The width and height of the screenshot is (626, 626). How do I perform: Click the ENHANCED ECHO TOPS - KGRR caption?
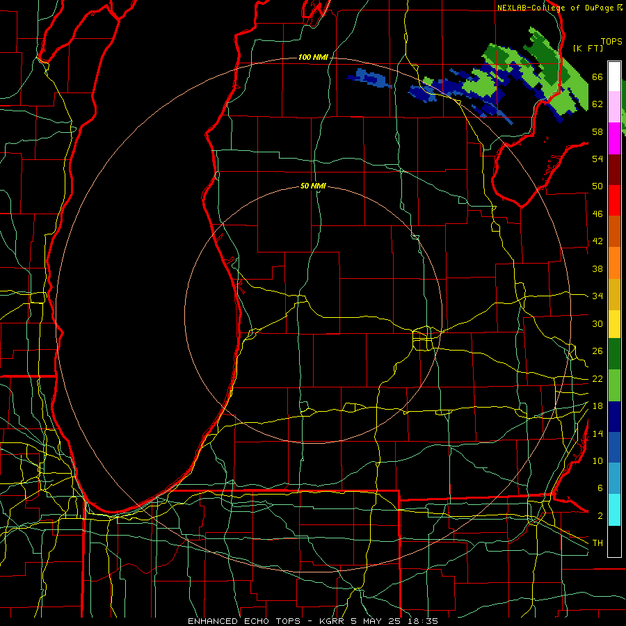312,621
